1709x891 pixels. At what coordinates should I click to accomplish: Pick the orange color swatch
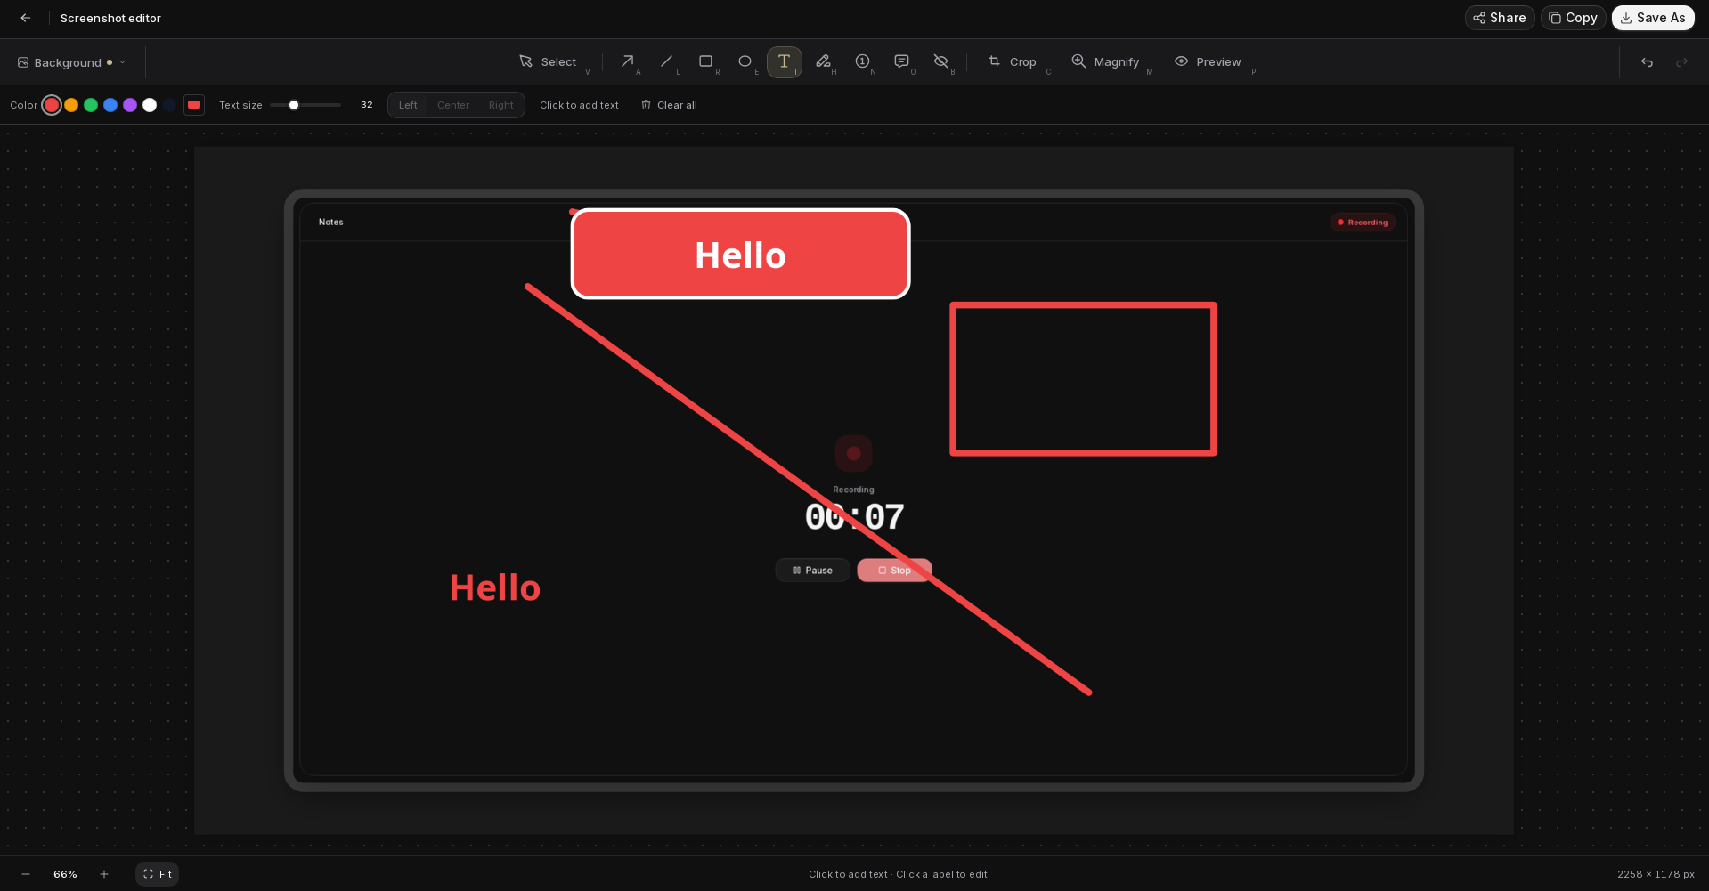pos(71,105)
